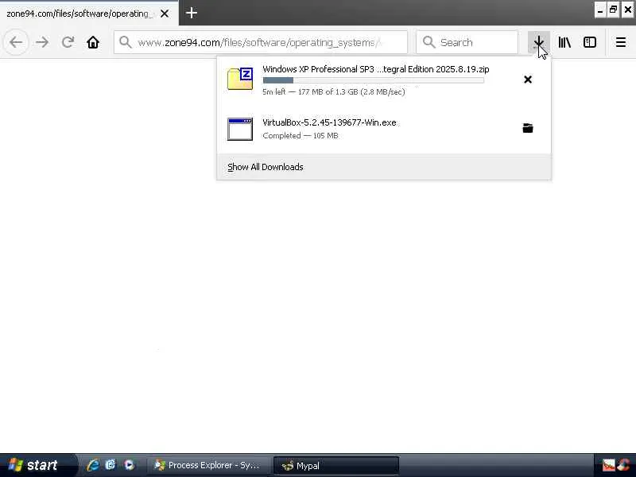Image resolution: width=636 pixels, height=477 pixels.
Task: Click the '5m left — 177 MB' status text
Action: [334, 91]
